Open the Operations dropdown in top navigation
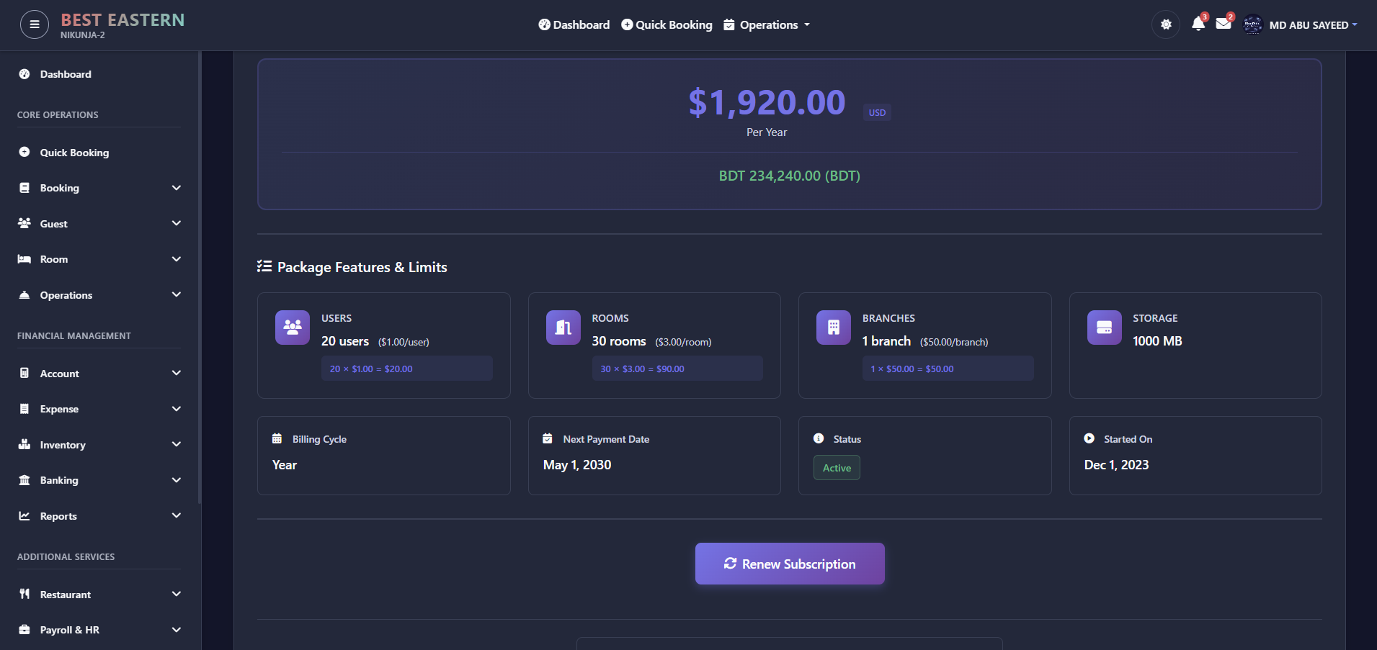 (767, 24)
